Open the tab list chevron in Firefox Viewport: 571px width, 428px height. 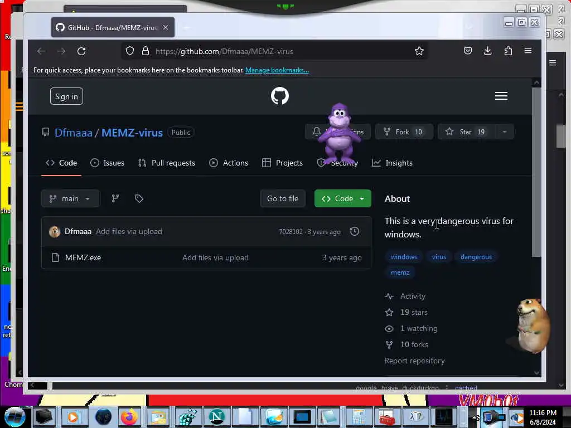click(x=468, y=27)
